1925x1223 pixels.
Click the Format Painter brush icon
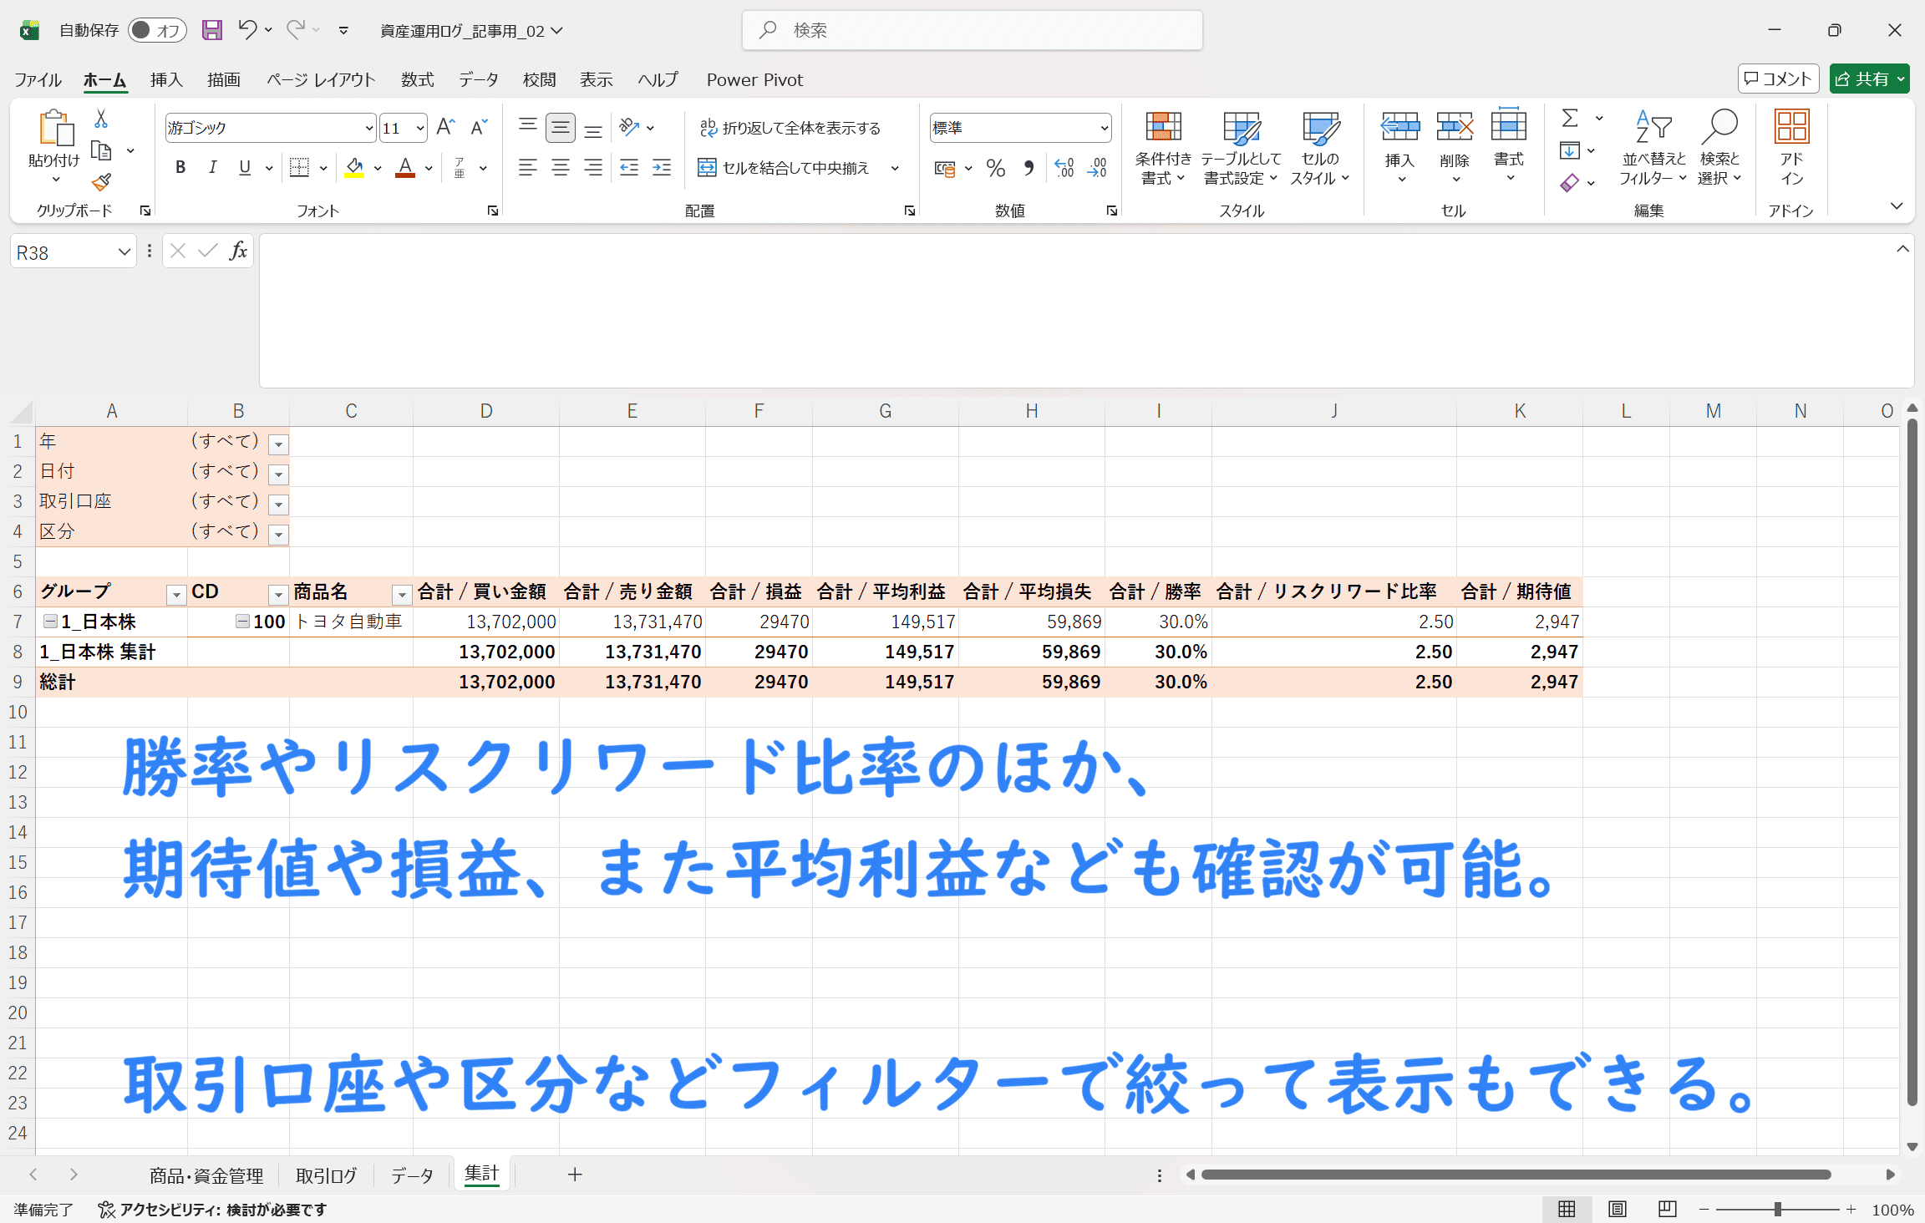point(101,182)
